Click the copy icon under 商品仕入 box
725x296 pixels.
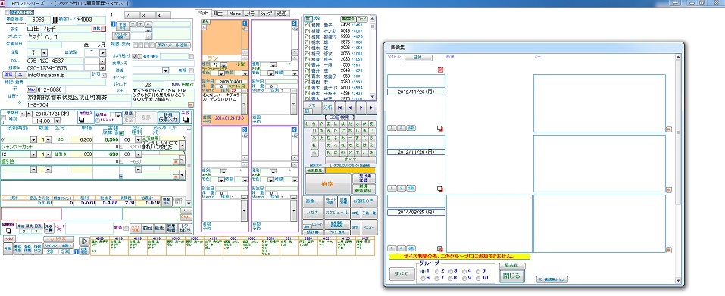(x=82, y=119)
